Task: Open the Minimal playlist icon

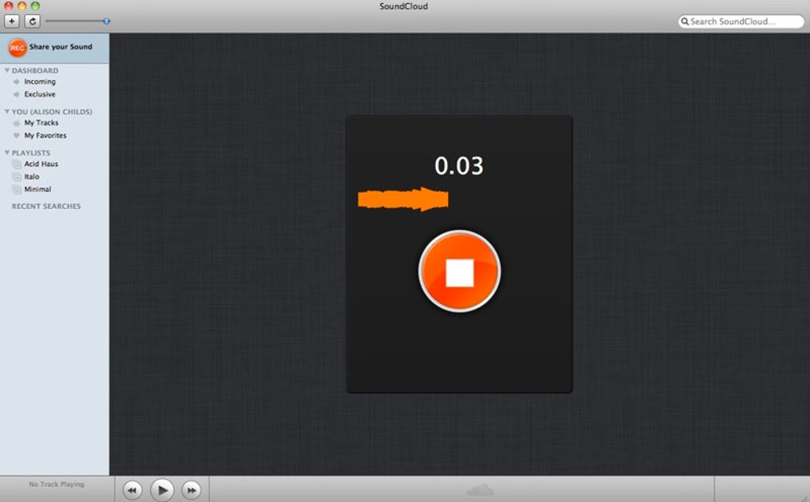Action: click(17, 189)
